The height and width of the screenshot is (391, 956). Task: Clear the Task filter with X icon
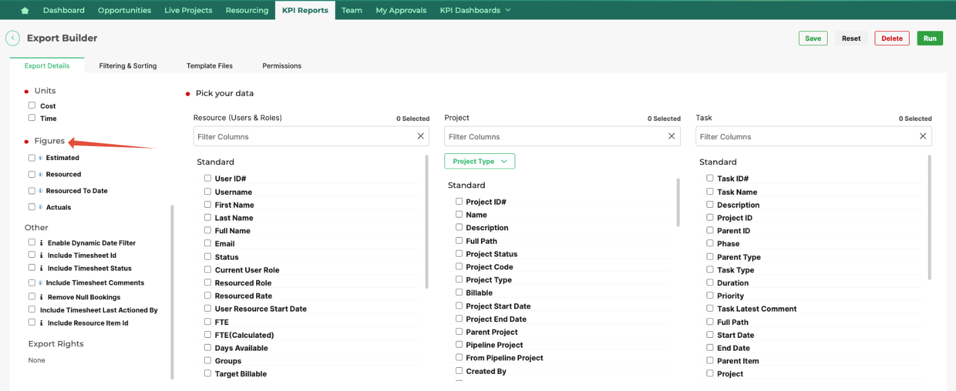[x=923, y=136]
